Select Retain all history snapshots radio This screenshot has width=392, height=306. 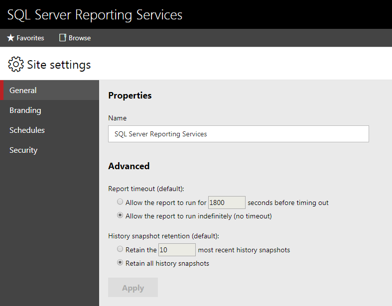point(120,262)
